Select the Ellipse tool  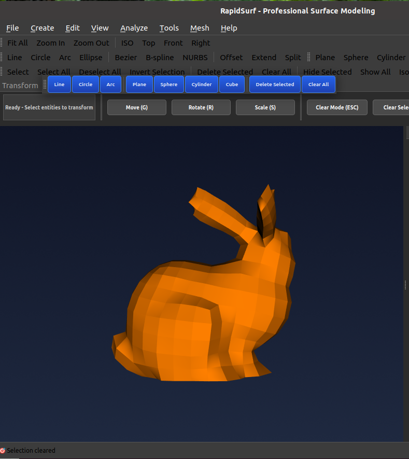(x=91, y=58)
